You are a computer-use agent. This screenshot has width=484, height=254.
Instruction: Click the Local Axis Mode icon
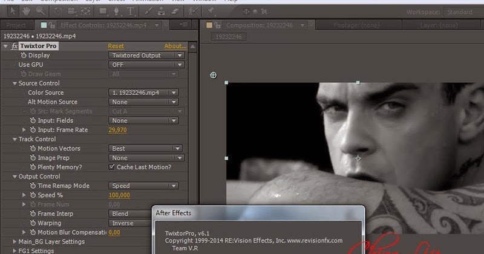coord(246,11)
